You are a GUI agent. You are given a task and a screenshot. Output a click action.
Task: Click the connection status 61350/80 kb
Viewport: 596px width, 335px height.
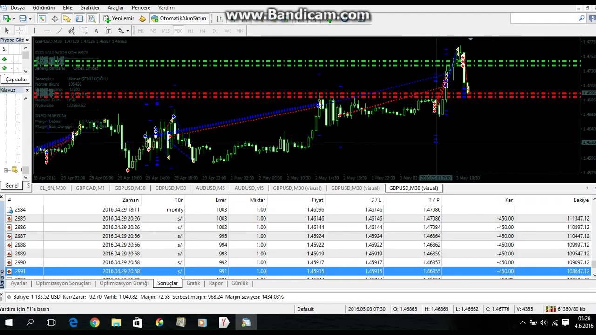point(565,309)
